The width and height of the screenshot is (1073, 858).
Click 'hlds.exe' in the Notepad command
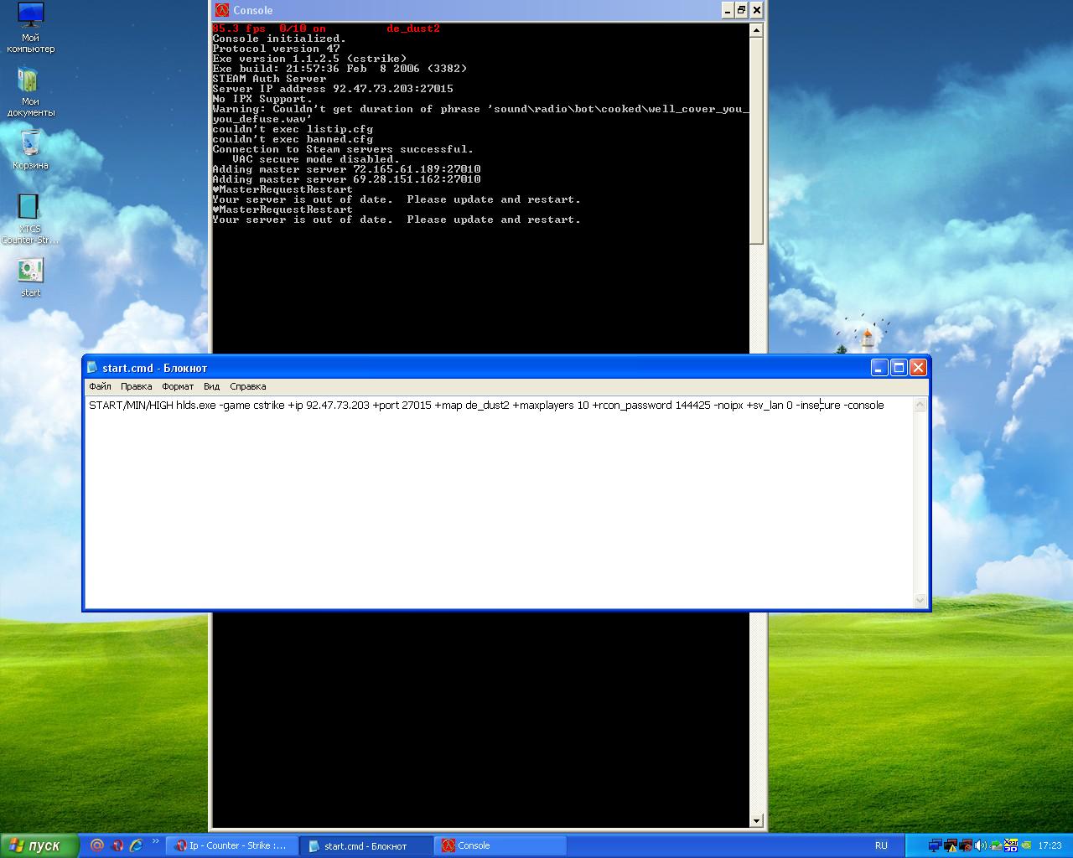195,406
